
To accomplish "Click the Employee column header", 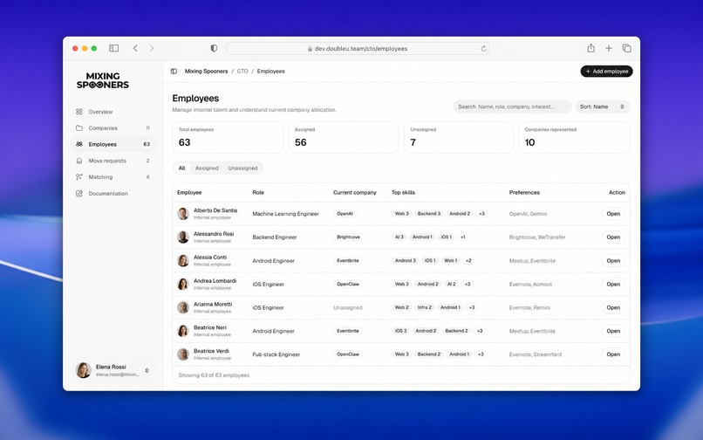I will (189, 192).
